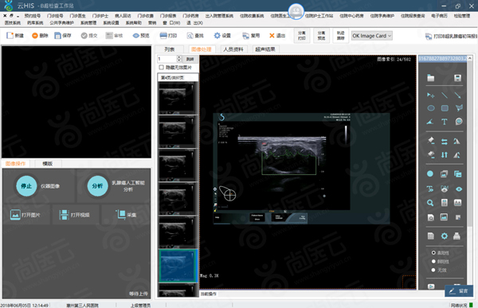Switch to the 超声结果 tab
This screenshot has width=478, height=308.
click(x=265, y=49)
